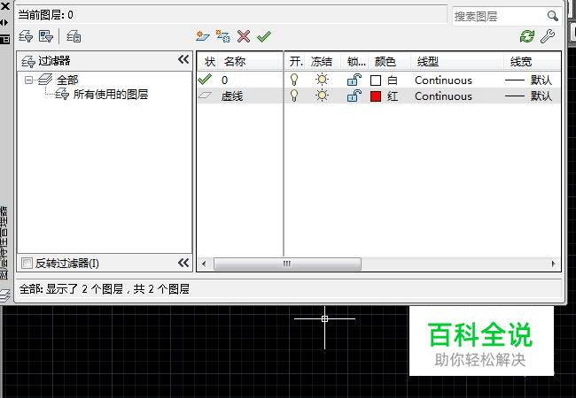Click the New Layer Frozen in Viewports icon

[222, 36]
